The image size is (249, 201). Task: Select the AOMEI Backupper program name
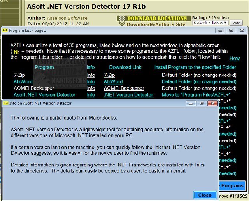point(34,88)
